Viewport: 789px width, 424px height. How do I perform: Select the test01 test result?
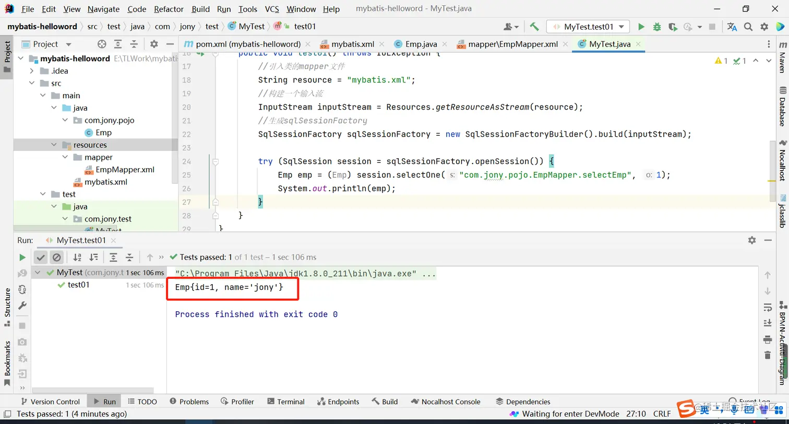pyautogui.click(x=78, y=285)
